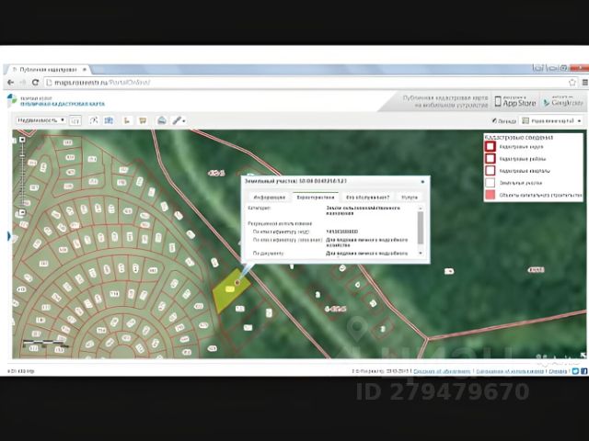The width and height of the screenshot is (589, 441).
Task: Toggle the Легенда button
Action: (504, 120)
